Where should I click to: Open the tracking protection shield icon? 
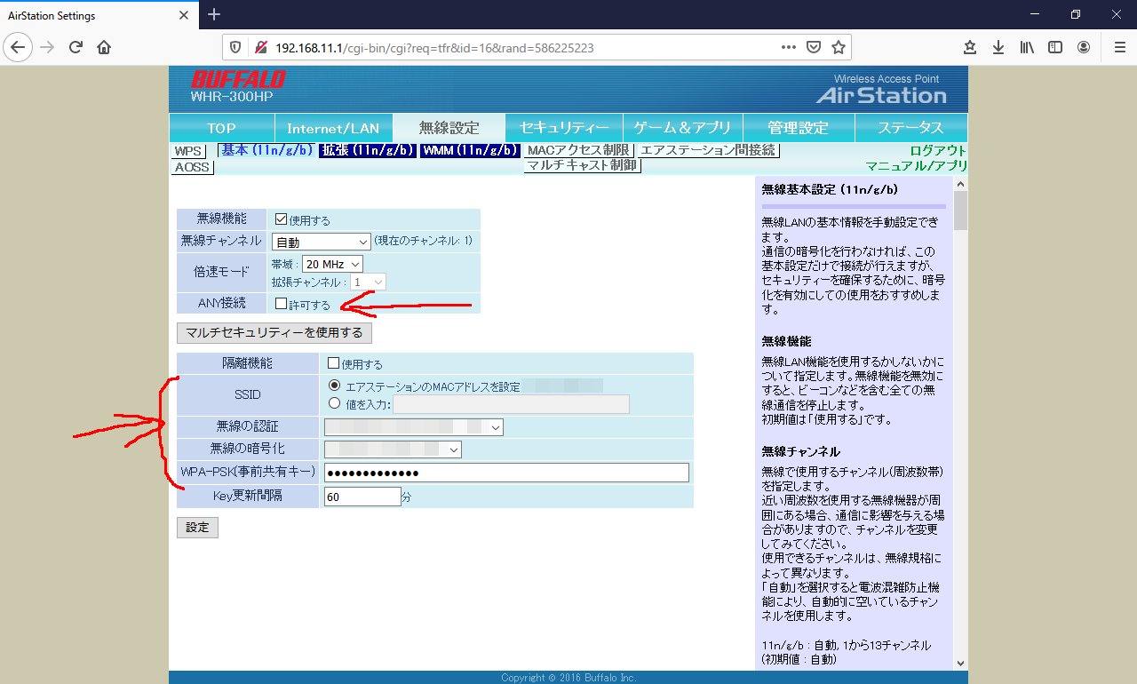click(x=235, y=47)
